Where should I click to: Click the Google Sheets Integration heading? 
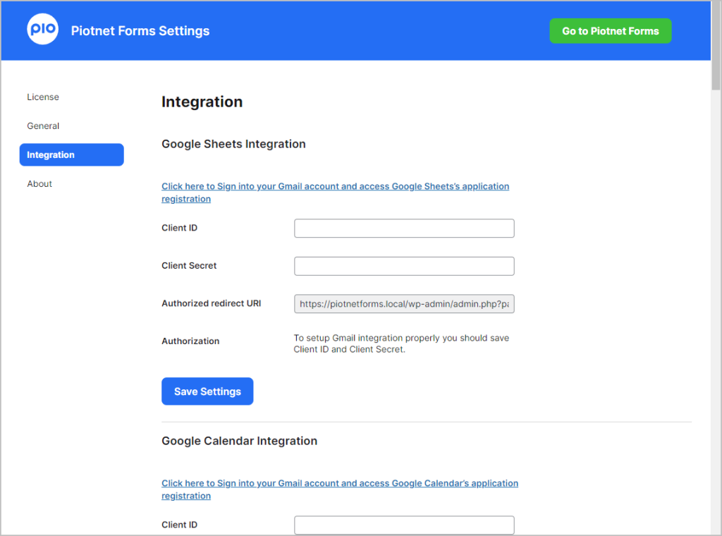tap(233, 144)
